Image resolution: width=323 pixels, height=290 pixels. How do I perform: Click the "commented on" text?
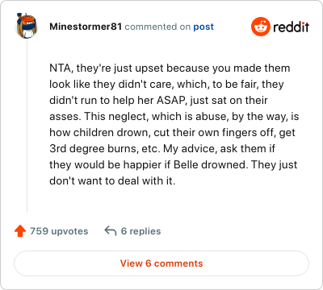[x=157, y=27]
